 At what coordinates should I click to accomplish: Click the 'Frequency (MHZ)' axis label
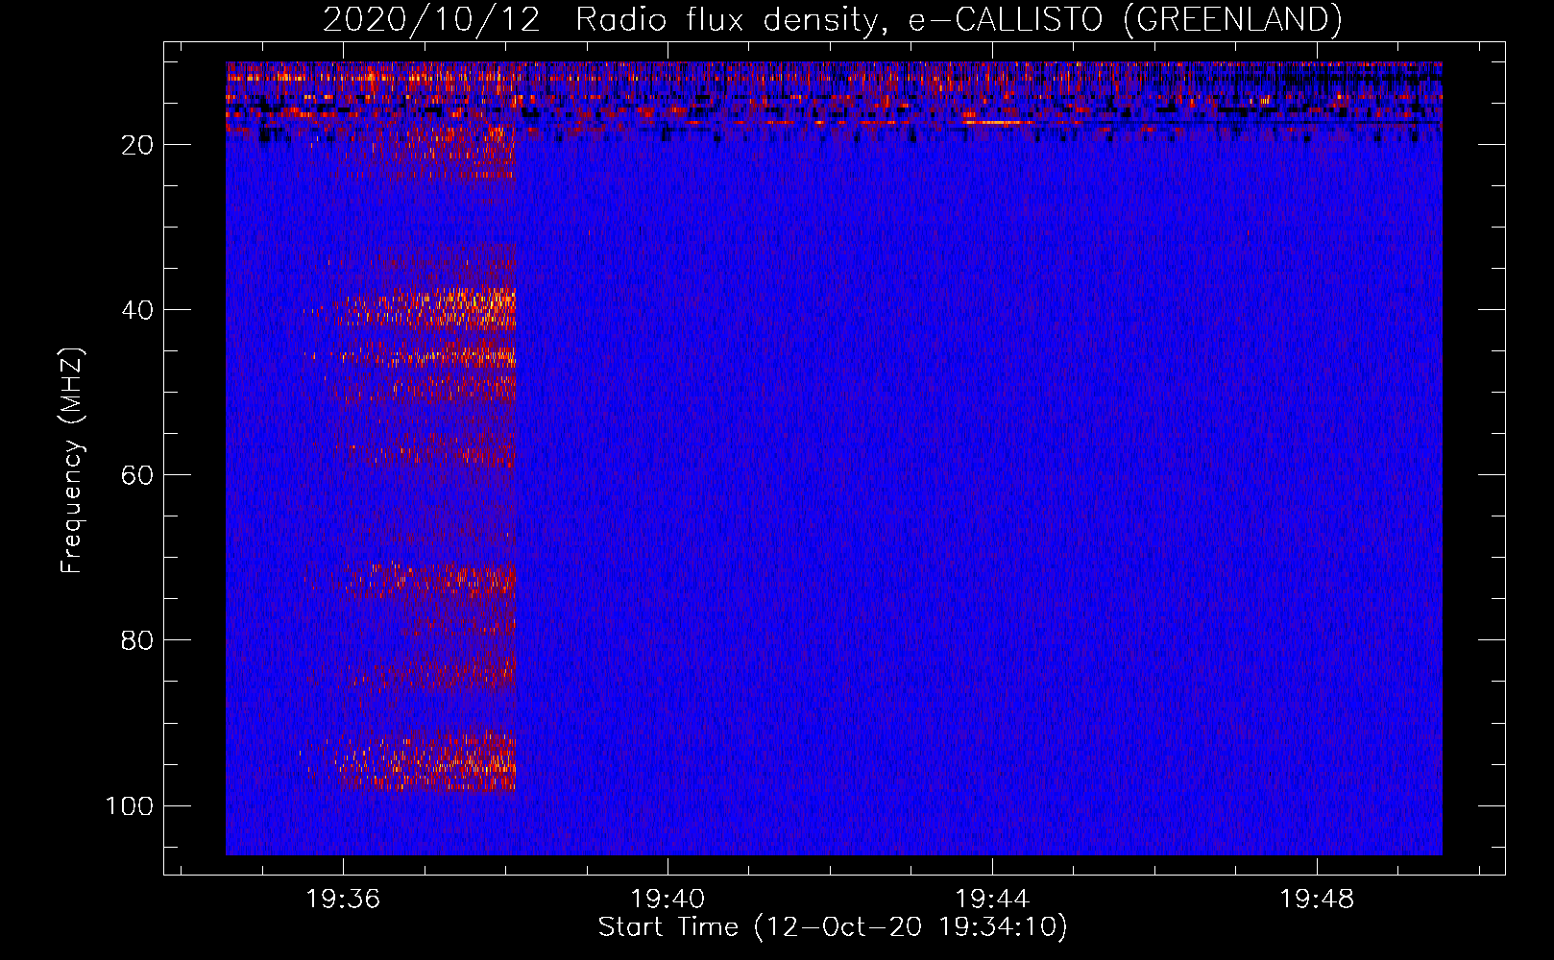(x=72, y=460)
